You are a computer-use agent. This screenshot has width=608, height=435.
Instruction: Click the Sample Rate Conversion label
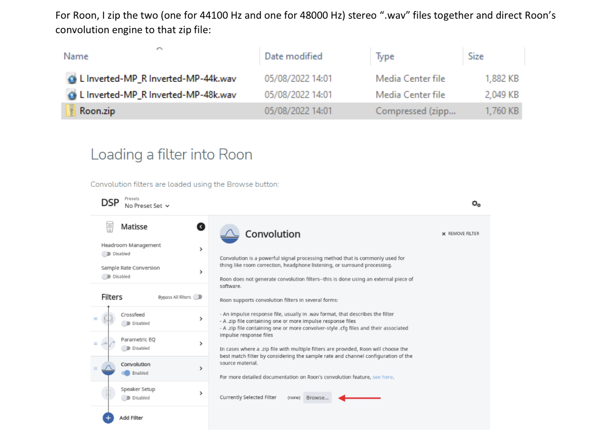coord(130,268)
